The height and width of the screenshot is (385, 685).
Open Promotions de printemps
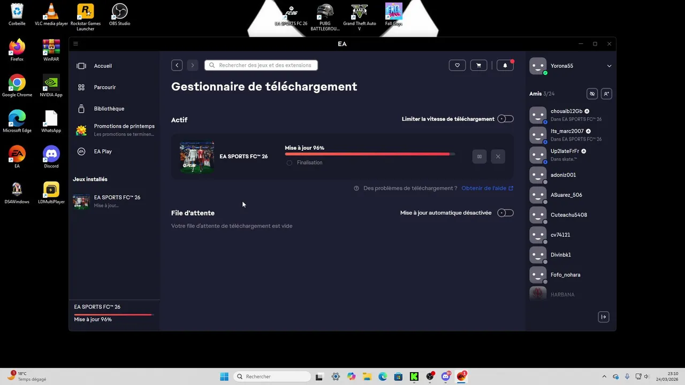115,130
